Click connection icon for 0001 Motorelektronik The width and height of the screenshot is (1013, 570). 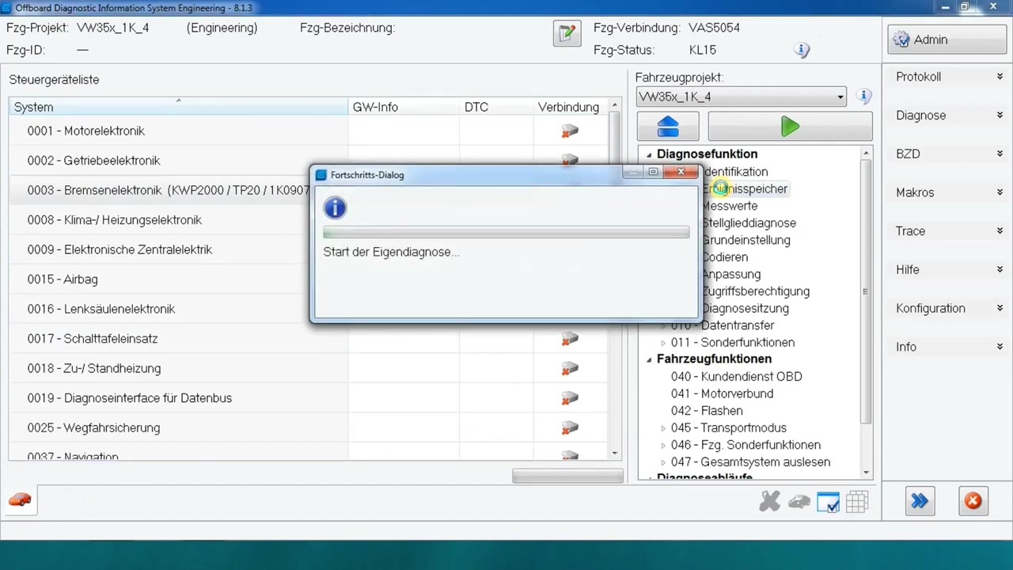click(x=570, y=131)
